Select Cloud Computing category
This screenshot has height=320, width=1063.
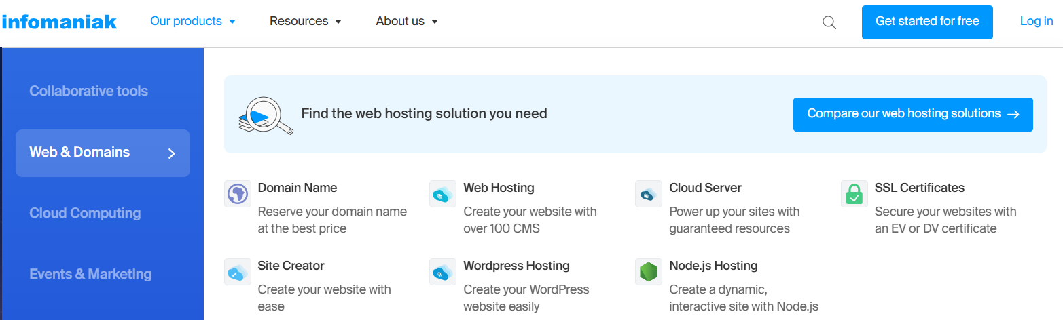85,213
